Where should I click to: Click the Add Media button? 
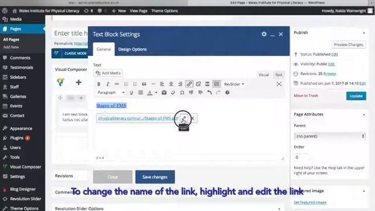[108, 73]
